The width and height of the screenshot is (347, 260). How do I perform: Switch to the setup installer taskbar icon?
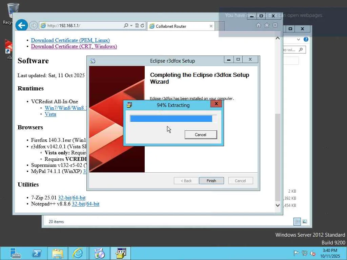tap(99, 253)
